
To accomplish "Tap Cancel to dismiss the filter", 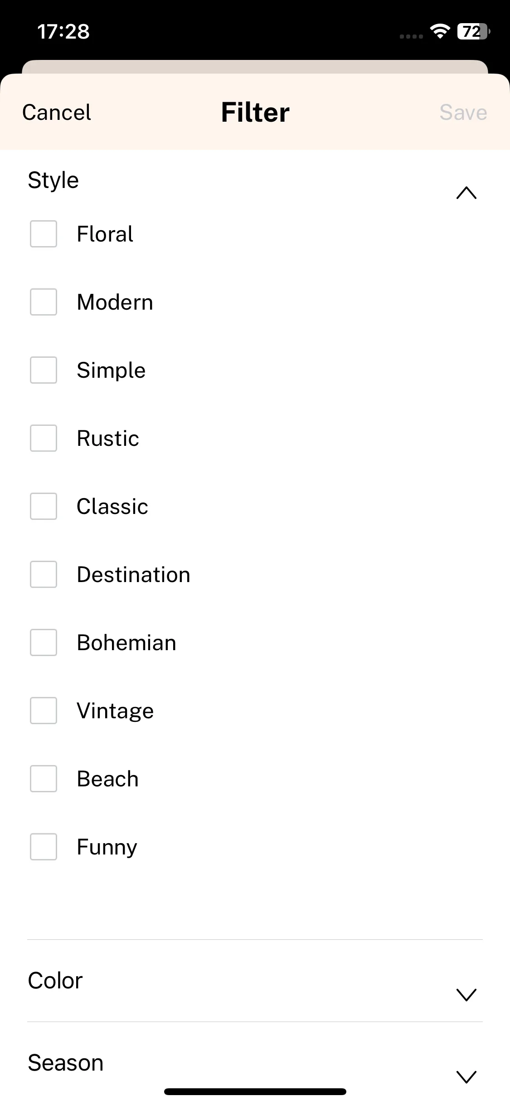I will 57,112.
